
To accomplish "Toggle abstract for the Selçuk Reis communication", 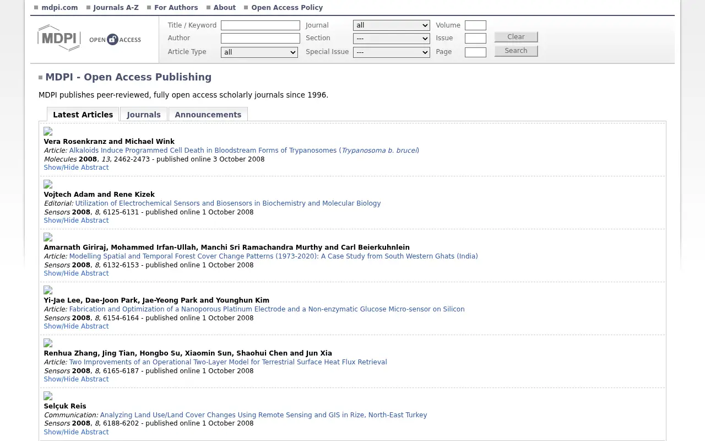I will click(x=77, y=432).
